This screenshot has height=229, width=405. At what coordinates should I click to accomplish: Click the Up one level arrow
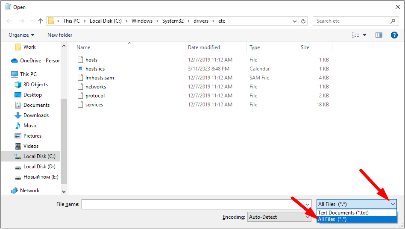(x=41, y=21)
